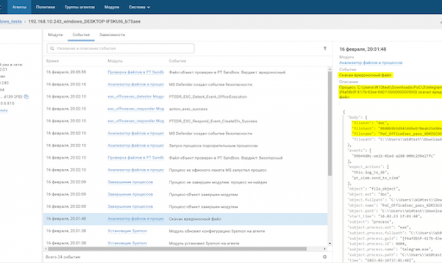Open module link for "Скачан вредоносный файл" row
442x263 pixels.
[136, 218]
